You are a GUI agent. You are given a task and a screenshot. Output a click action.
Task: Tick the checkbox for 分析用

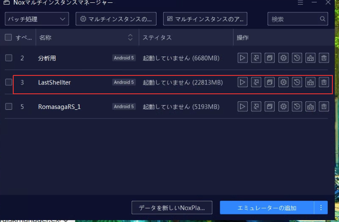(9, 58)
